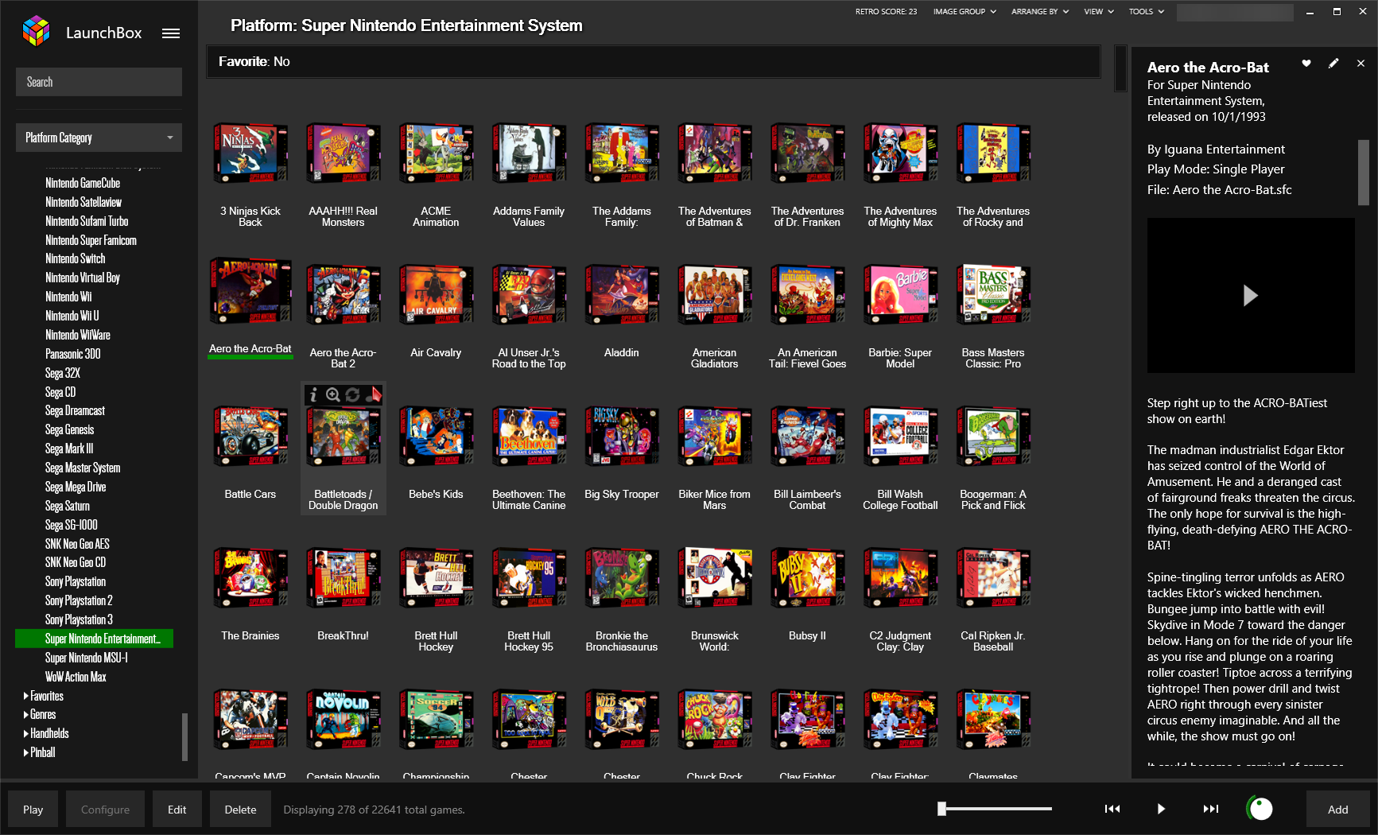Click the Edit button
Viewport: 1378px width, 835px height.
point(177,810)
